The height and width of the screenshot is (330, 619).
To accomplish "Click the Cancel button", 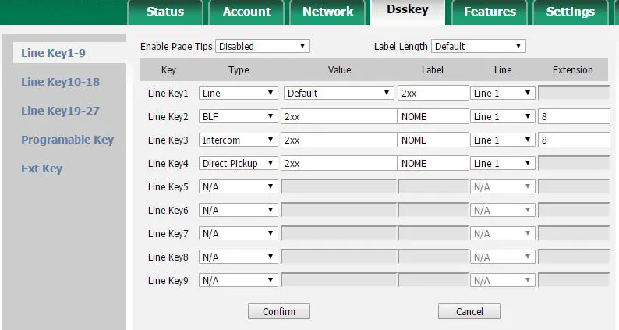I will click(469, 311).
